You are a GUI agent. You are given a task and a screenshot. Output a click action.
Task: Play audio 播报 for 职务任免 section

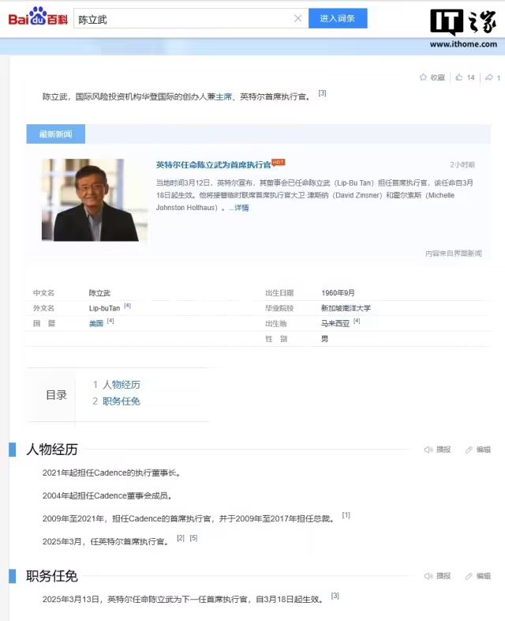tap(437, 576)
